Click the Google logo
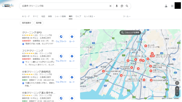 [x=8, y=5]
